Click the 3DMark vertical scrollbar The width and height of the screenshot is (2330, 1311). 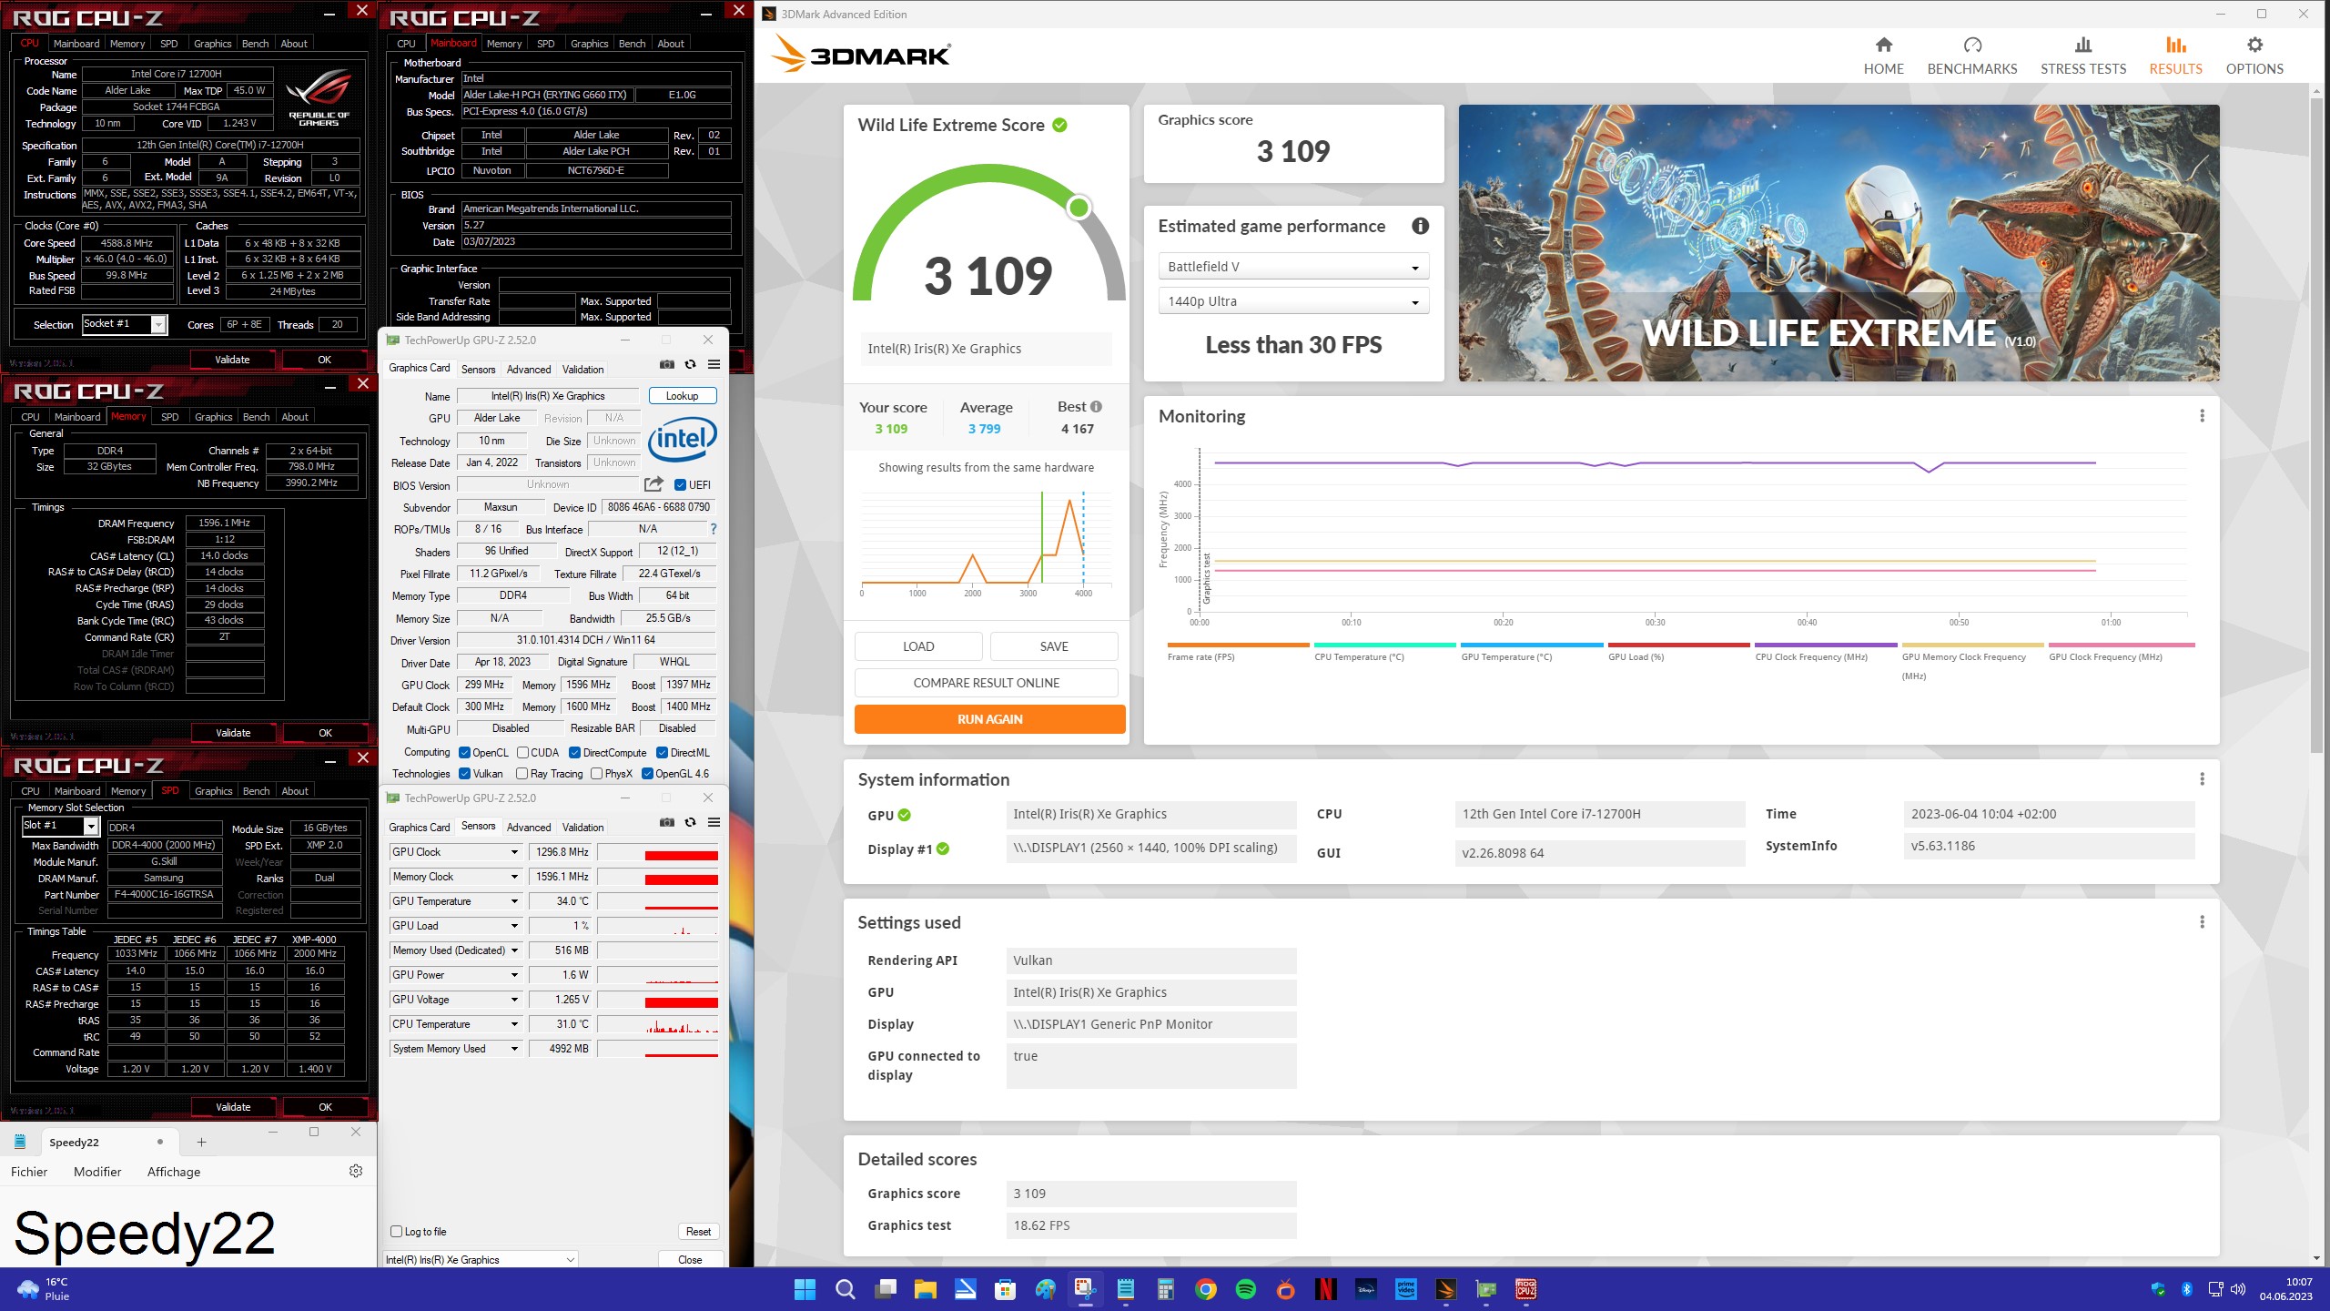(2318, 423)
